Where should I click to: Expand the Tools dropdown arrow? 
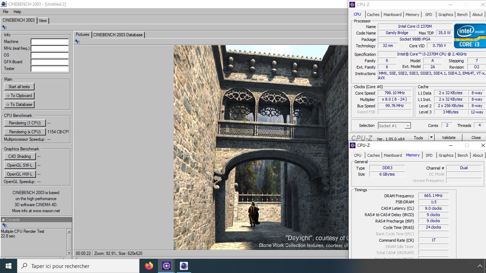(431, 138)
